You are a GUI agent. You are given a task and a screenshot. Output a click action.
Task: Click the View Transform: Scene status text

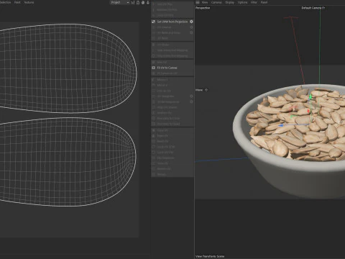(210, 256)
